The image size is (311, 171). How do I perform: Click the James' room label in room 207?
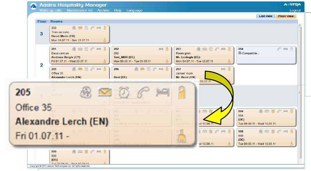(184, 73)
